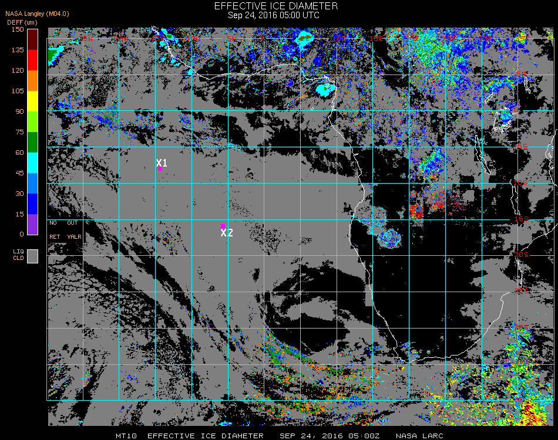Select the purple 0-15 legend swatch

click(x=33, y=224)
